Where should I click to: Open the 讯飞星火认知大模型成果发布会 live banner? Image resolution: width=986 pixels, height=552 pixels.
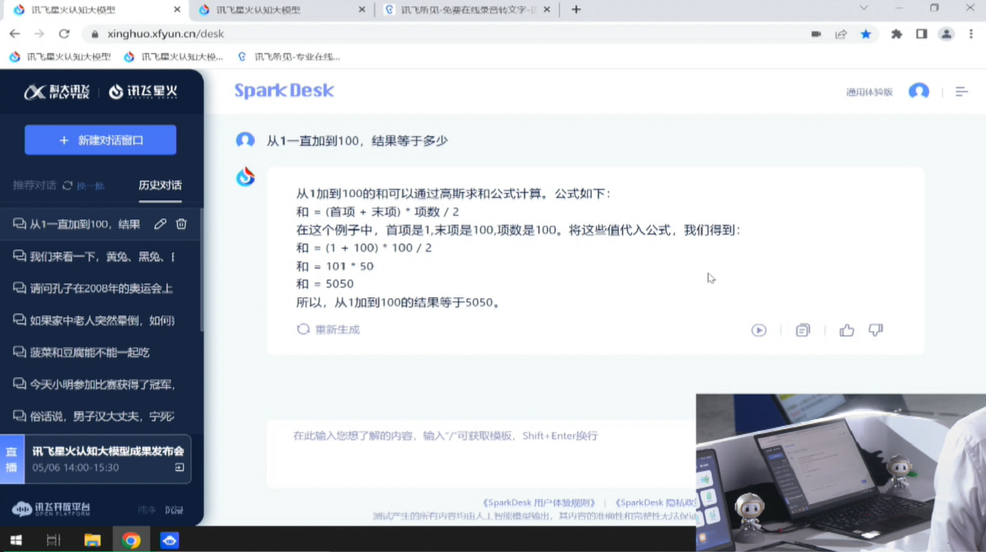[96, 459]
